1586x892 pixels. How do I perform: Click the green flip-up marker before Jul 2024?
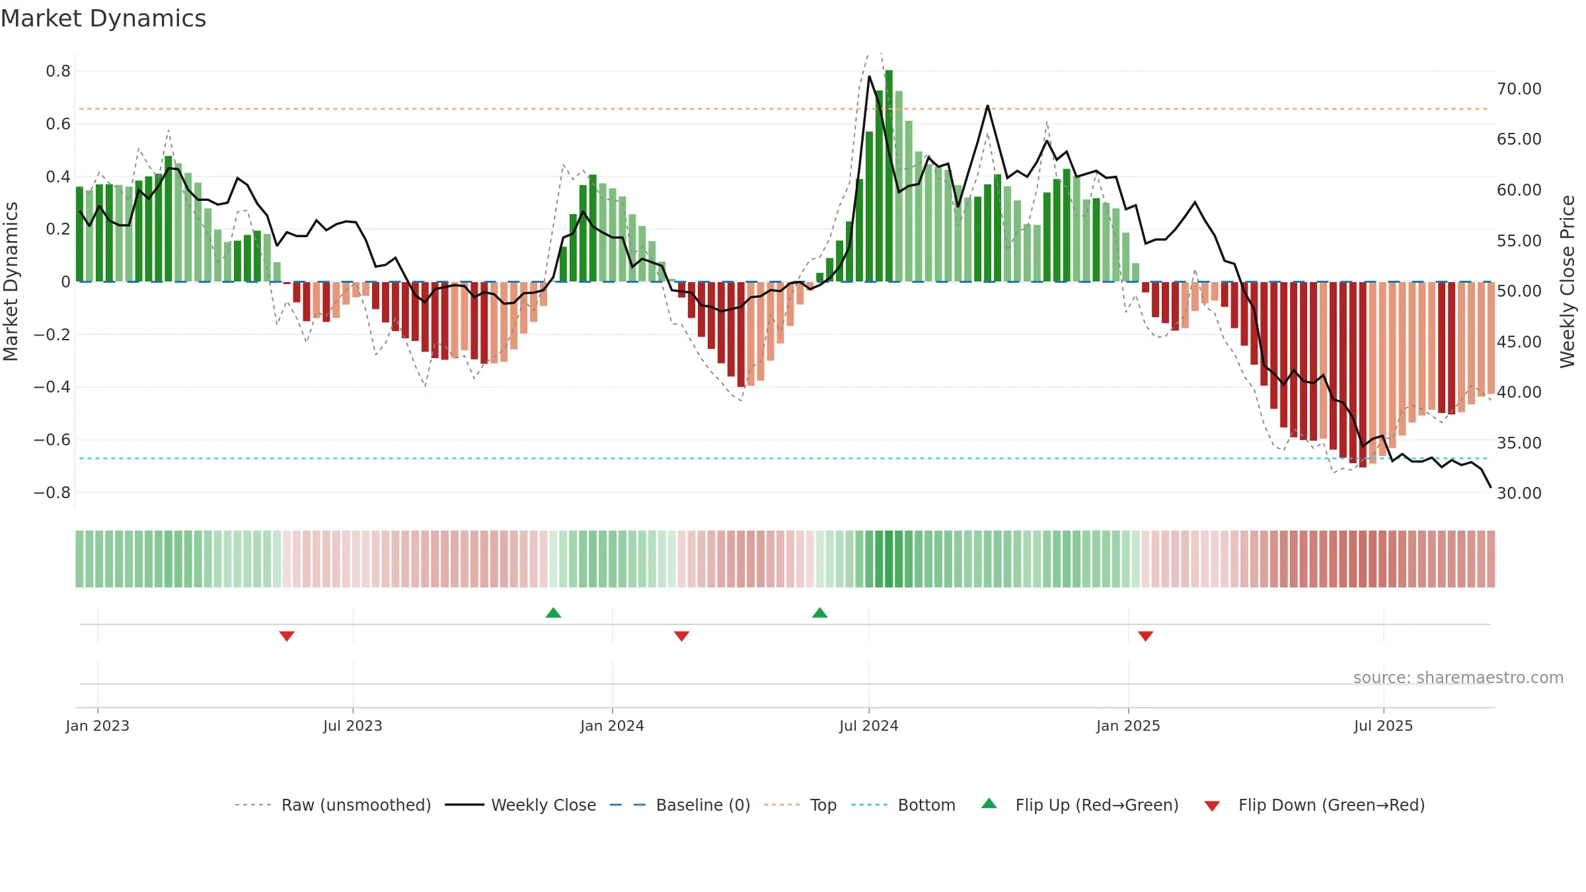(x=820, y=613)
